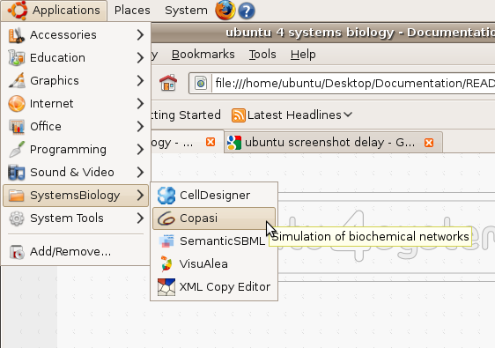Click the Programming trowel icon

click(17, 150)
